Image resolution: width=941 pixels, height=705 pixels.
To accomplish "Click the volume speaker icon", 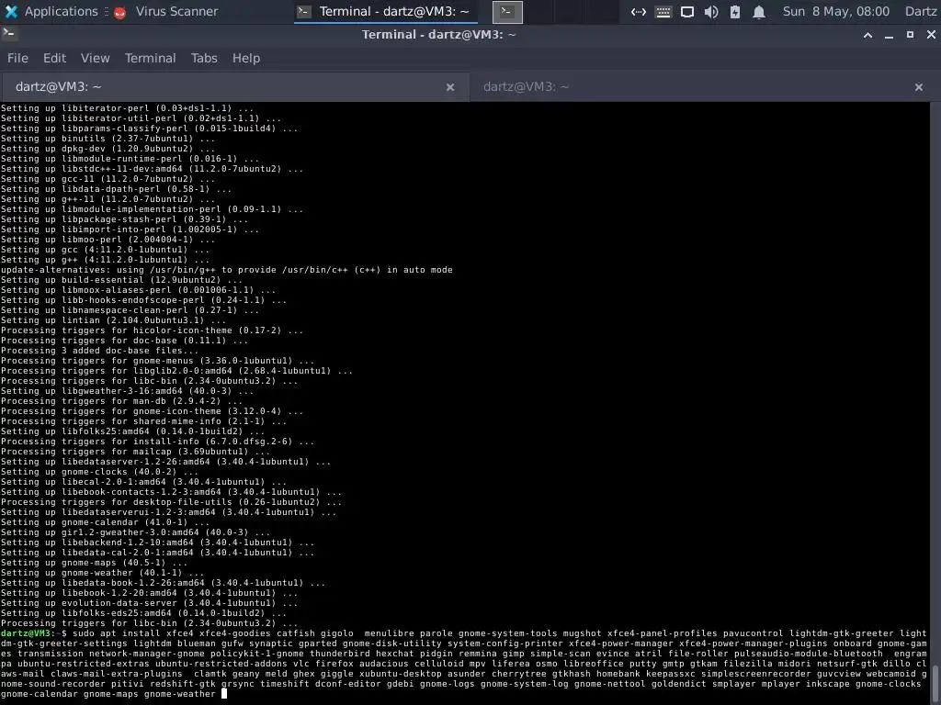I will pyautogui.click(x=711, y=11).
